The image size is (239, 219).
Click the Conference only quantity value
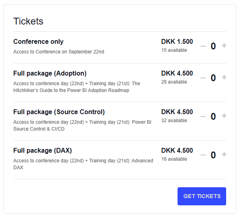click(213, 46)
